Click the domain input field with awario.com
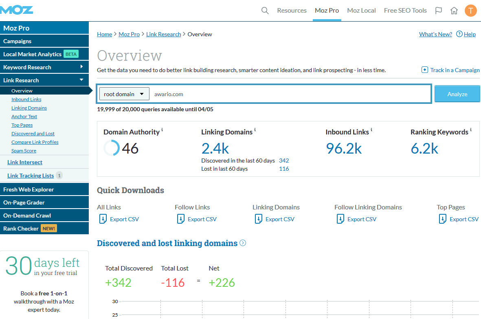Viewport: 481px width, 319px height. click(x=290, y=94)
